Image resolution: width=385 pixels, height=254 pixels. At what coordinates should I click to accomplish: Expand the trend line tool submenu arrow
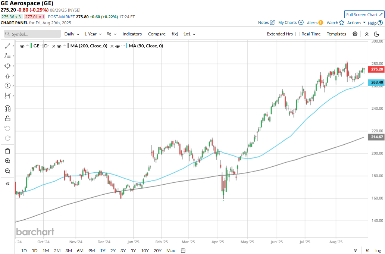pos(13,46)
